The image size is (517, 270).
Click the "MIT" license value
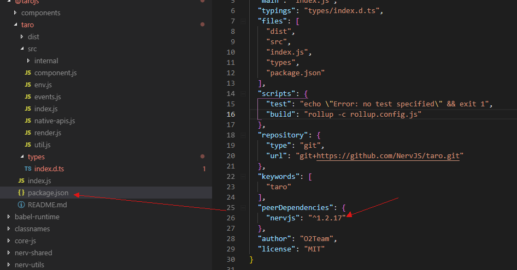(x=314, y=249)
